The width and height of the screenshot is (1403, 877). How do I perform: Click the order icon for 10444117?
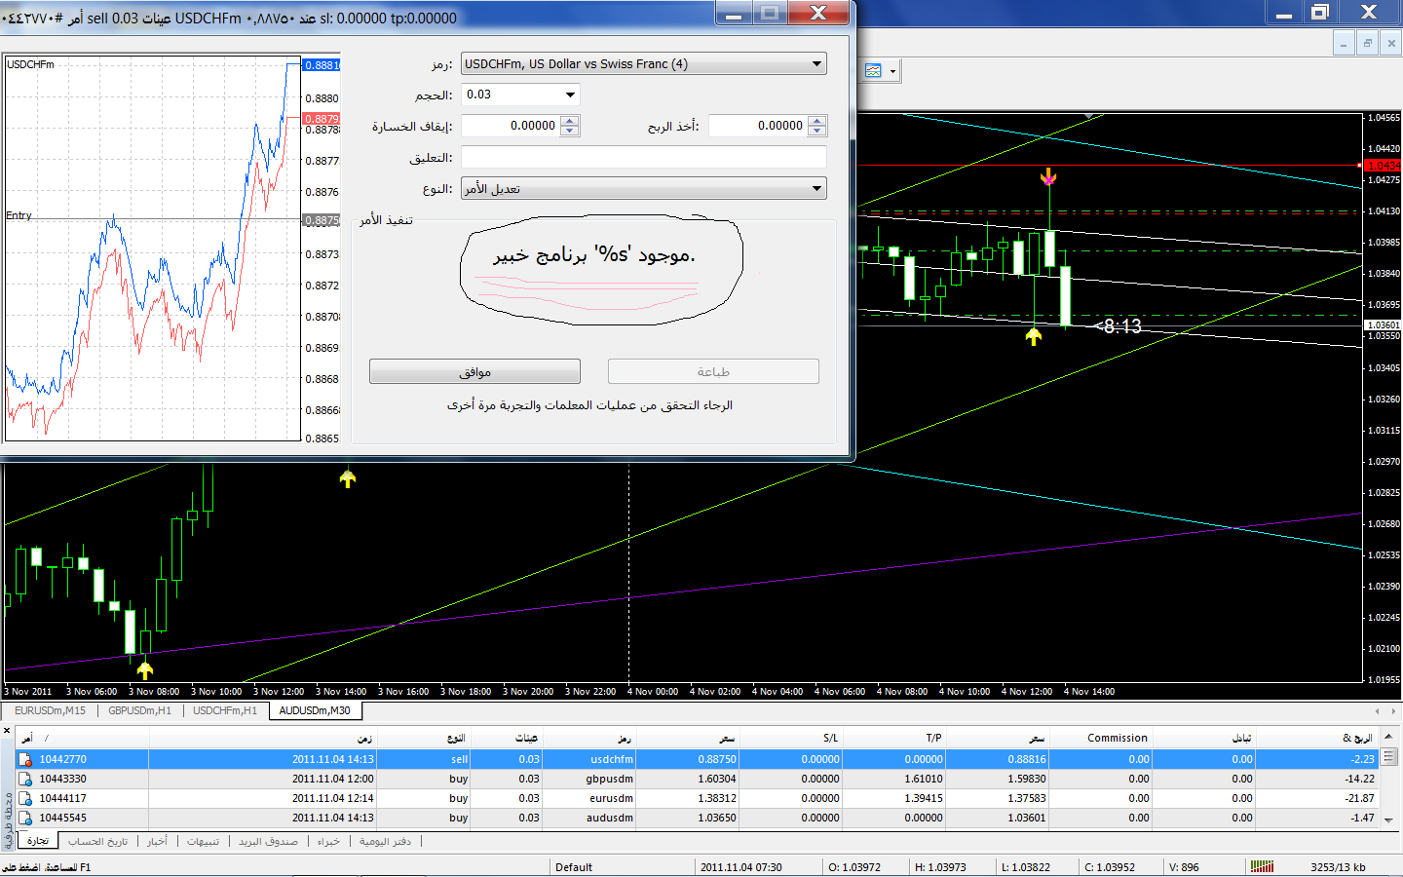(26, 798)
